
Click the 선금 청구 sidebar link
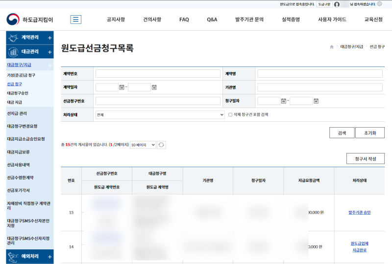pyautogui.click(x=15, y=84)
